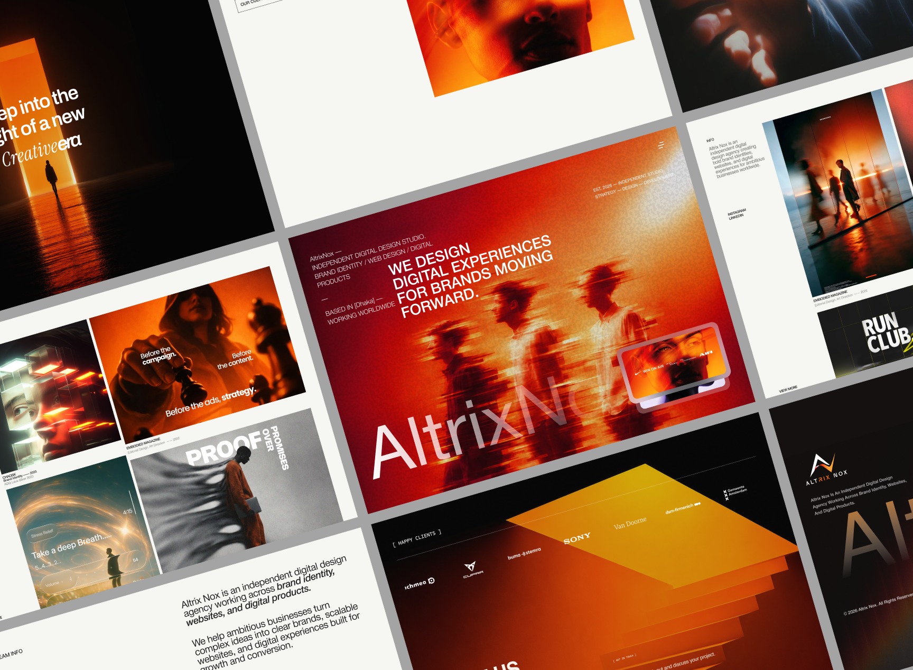Open the LINKEDIN link

pos(736,216)
